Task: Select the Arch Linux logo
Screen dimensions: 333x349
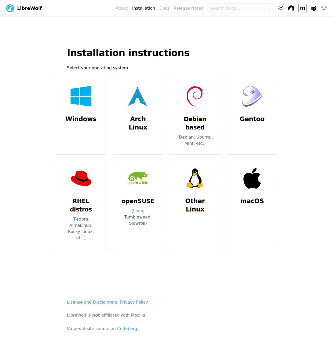Action: (x=138, y=96)
